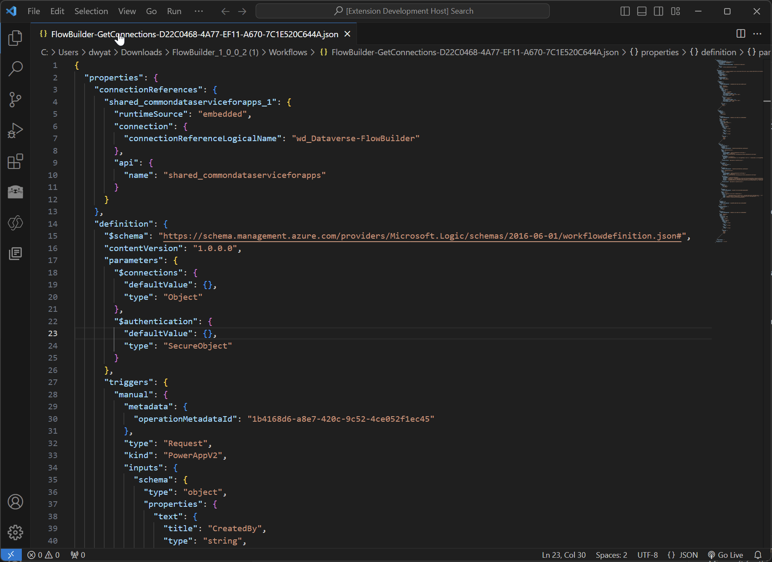Open the Explorer view

15,38
